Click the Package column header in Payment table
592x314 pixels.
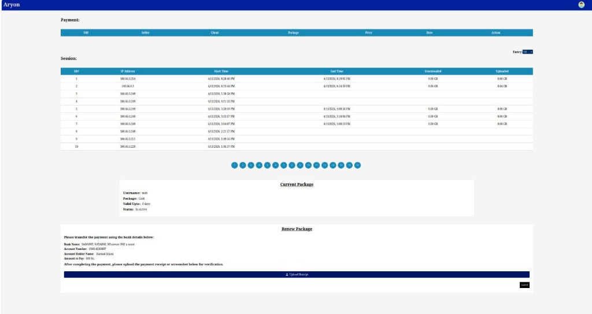coord(293,33)
